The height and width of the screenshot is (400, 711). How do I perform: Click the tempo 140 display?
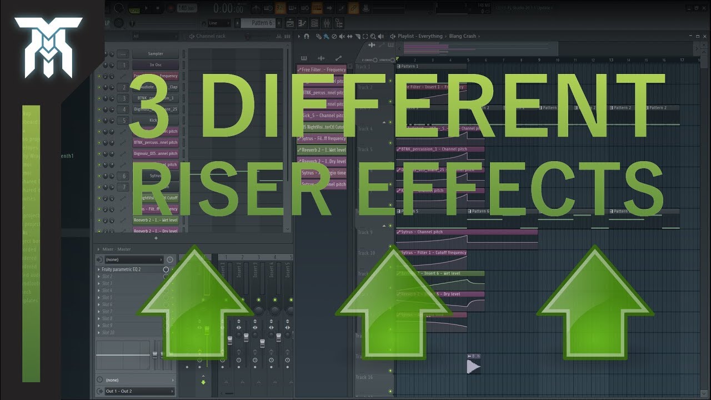click(187, 8)
